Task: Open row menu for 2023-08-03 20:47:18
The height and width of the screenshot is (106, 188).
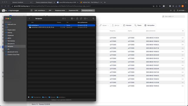Action: click(x=183, y=48)
